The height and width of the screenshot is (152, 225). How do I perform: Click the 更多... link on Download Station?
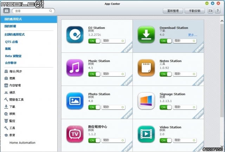[x=193, y=35]
